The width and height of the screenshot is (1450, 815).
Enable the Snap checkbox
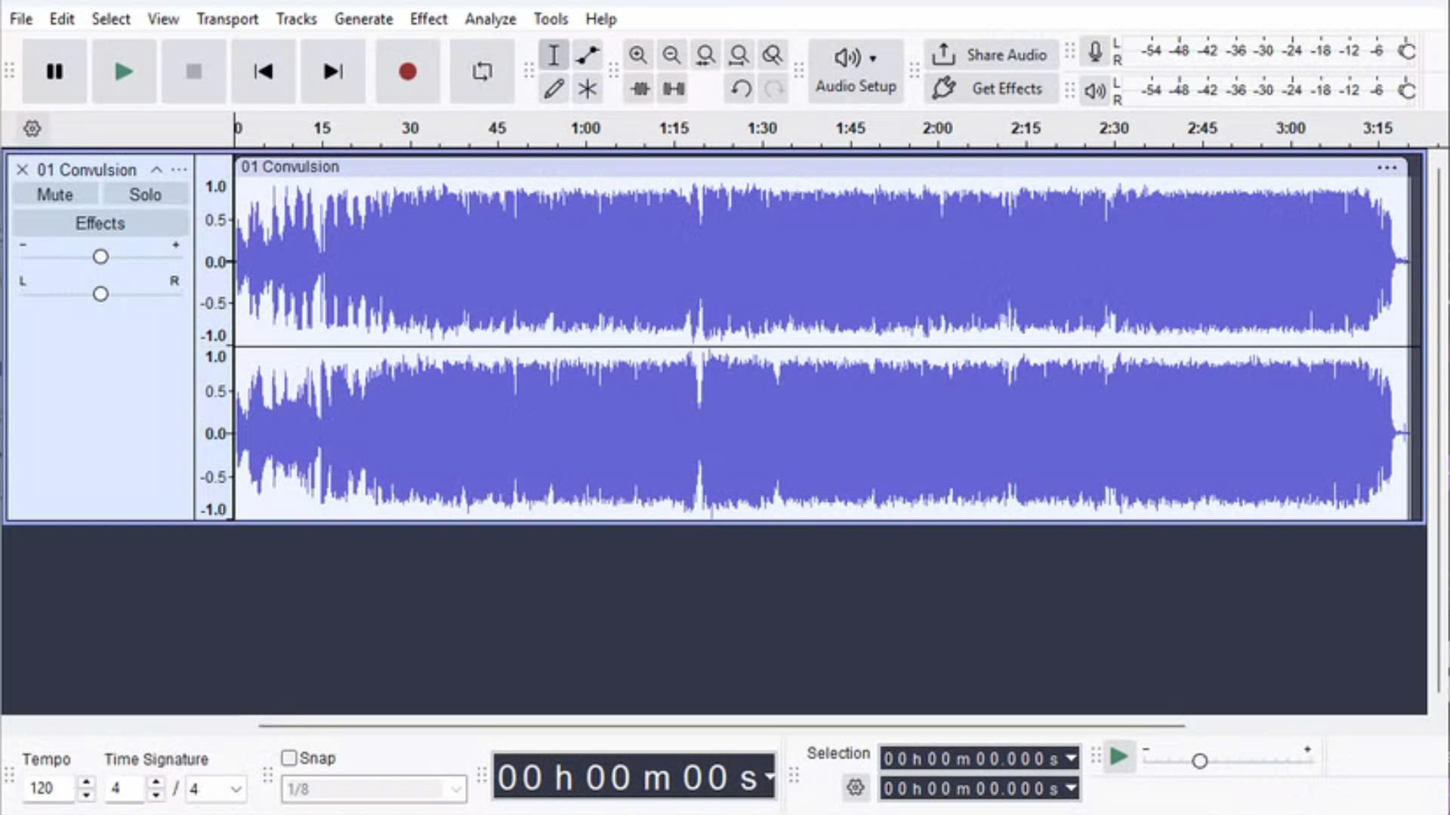coord(289,758)
